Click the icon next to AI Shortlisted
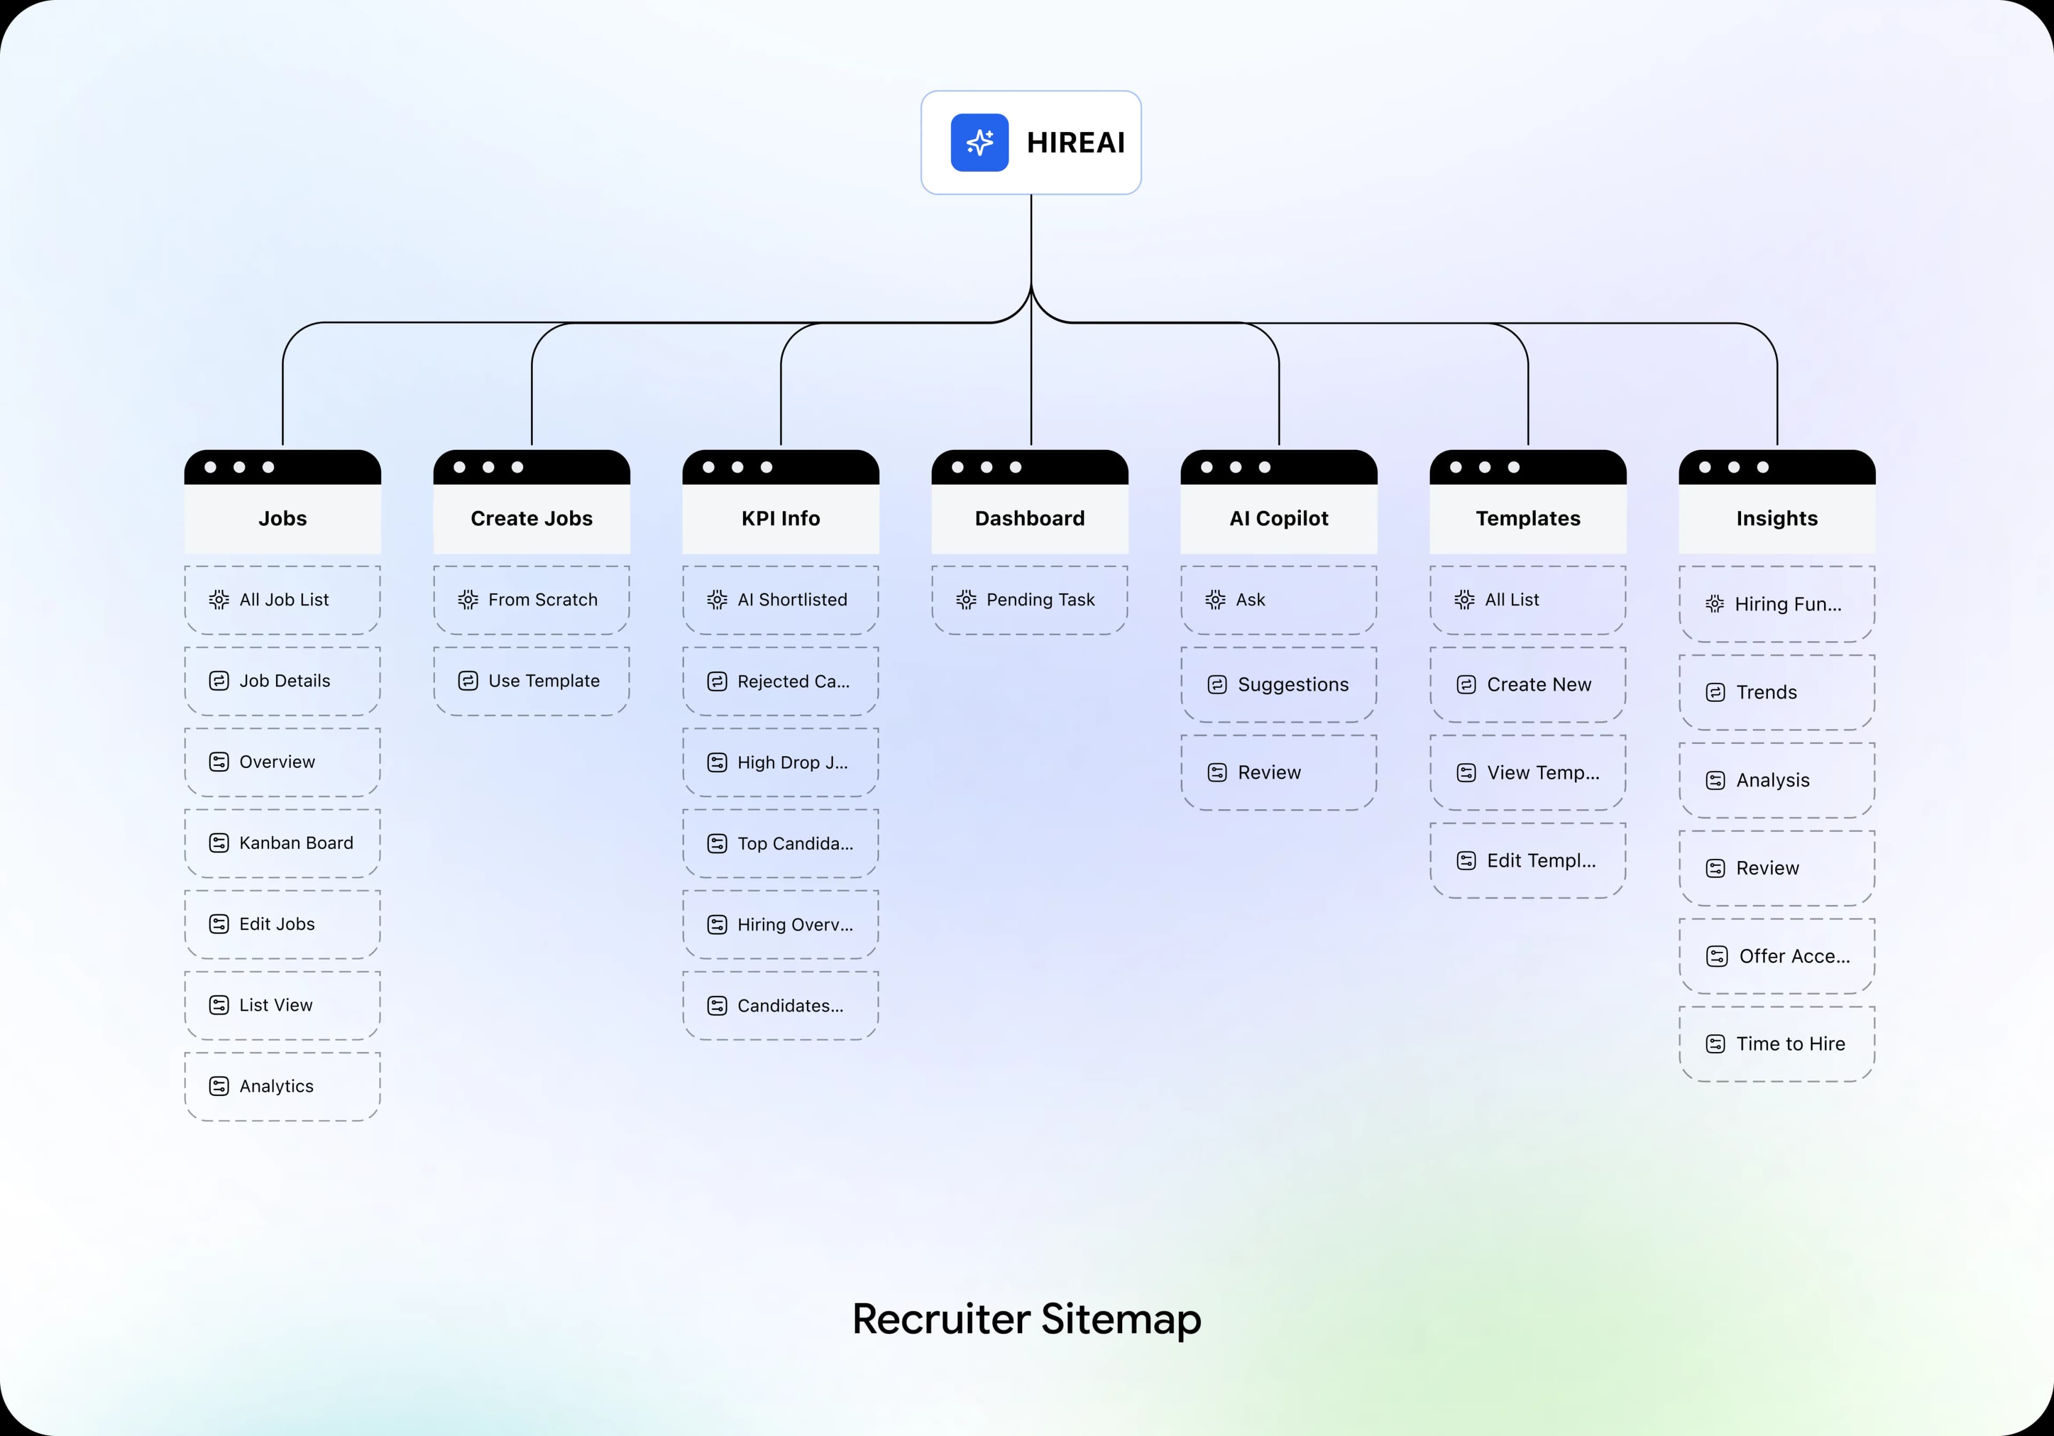This screenshot has height=1436, width=2054. (x=717, y=600)
